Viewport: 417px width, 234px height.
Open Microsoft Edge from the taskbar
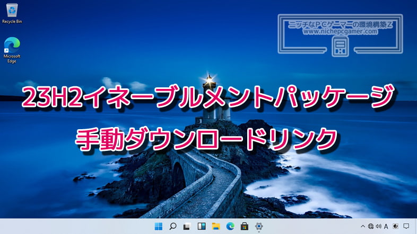tap(230, 226)
